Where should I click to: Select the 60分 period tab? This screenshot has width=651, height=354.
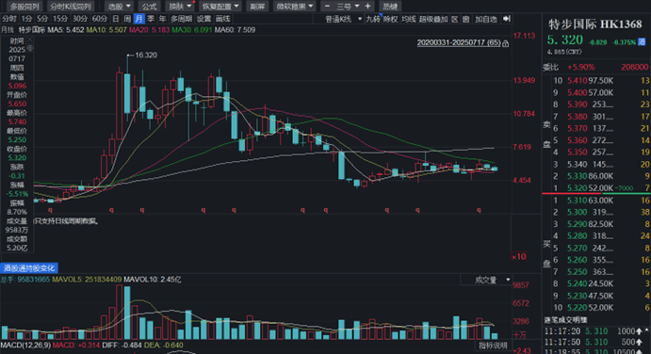pyautogui.click(x=99, y=19)
